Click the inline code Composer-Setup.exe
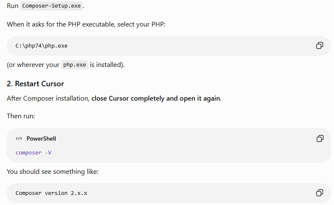334x205 pixels. click(51, 6)
